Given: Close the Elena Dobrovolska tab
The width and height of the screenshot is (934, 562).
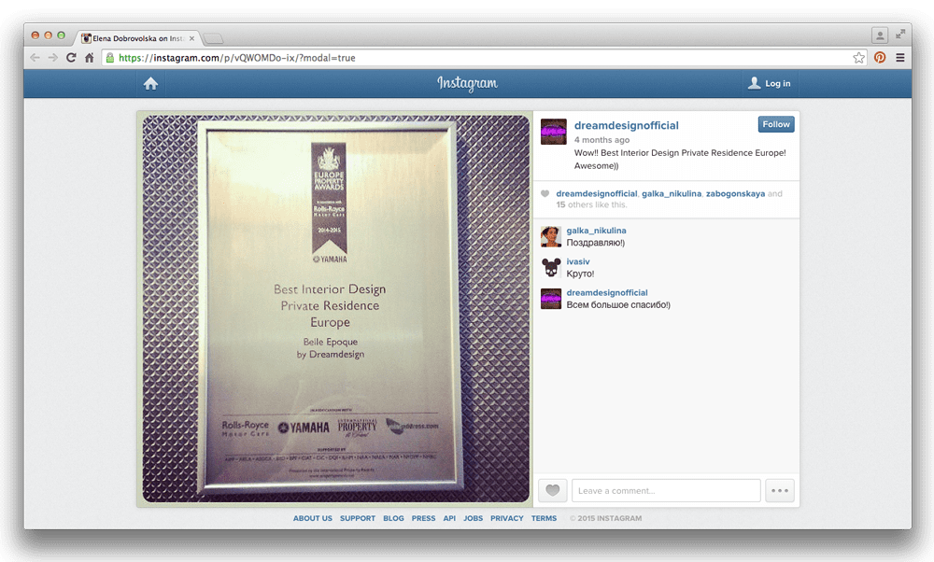Looking at the screenshot, I should click(x=191, y=38).
